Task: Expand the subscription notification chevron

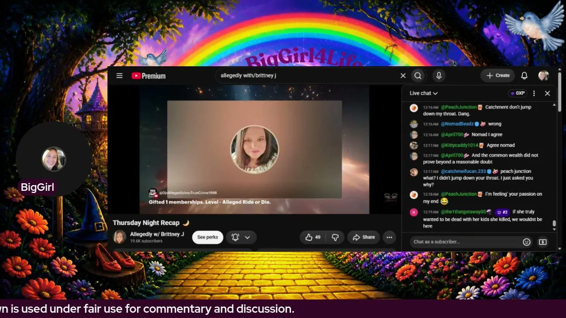Action: click(x=248, y=237)
